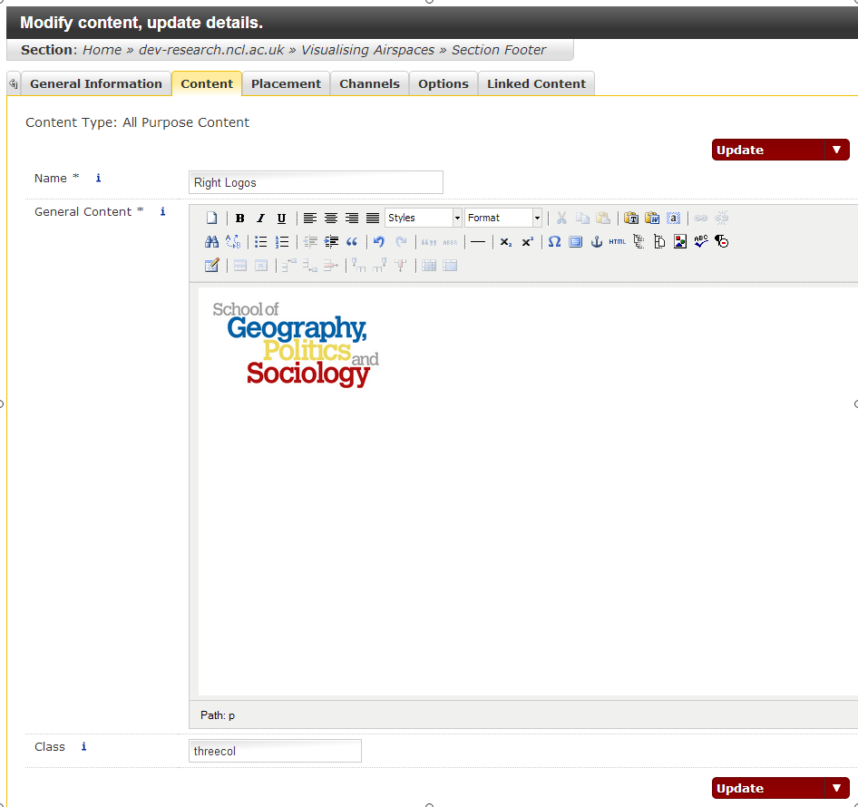Open the General Information tab
The image size is (858, 807).
click(x=95, y=83)
